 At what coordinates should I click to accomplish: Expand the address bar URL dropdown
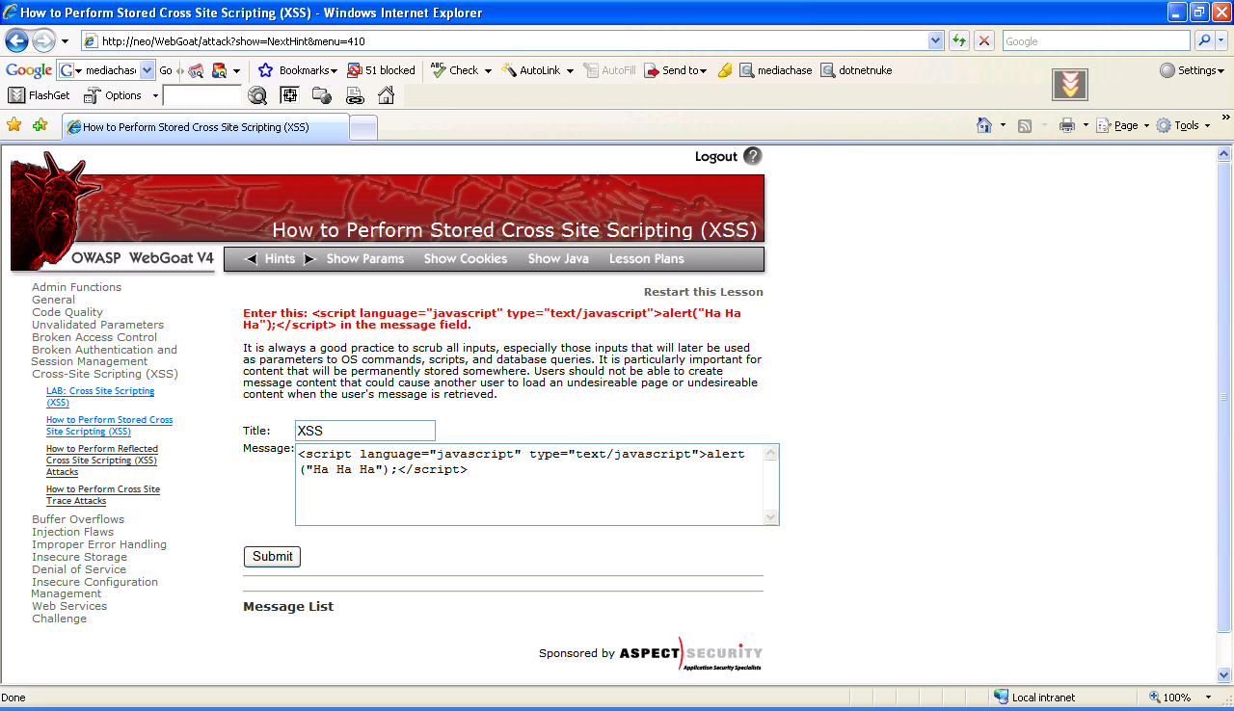coord(935,41)
